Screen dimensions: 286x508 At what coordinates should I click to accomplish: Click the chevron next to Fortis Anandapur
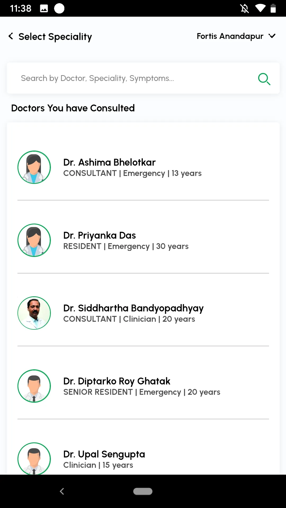[272, 36]
